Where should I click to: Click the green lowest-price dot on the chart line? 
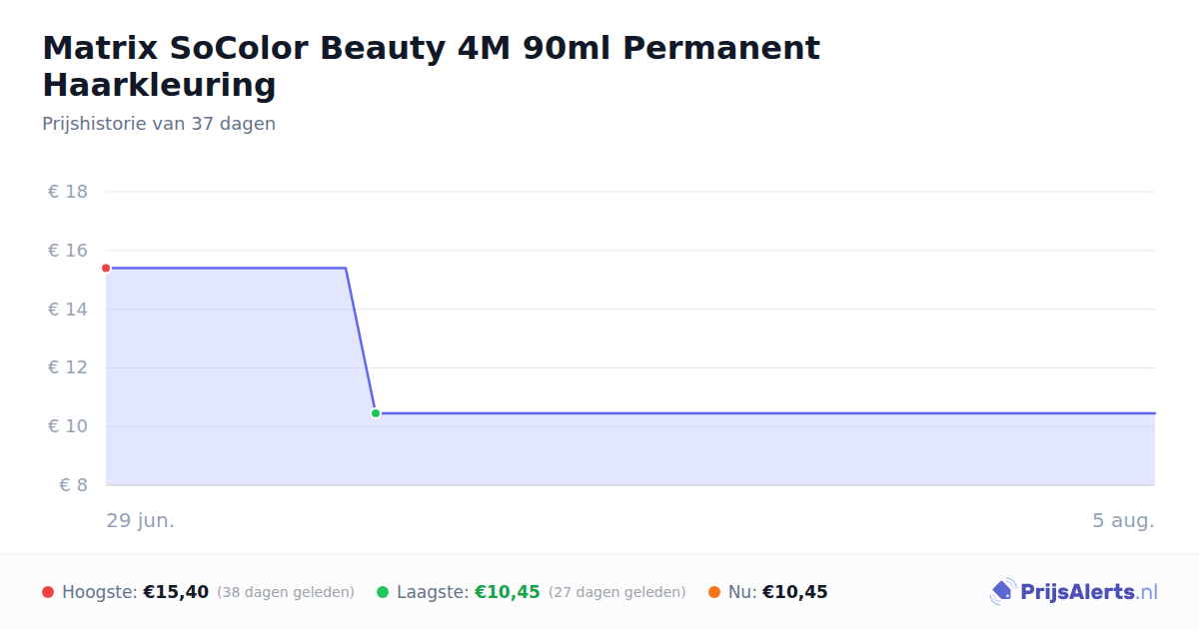coord(376,413)
